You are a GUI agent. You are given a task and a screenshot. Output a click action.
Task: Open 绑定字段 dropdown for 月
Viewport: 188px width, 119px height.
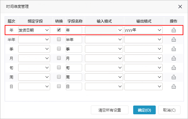pos(34,58)
